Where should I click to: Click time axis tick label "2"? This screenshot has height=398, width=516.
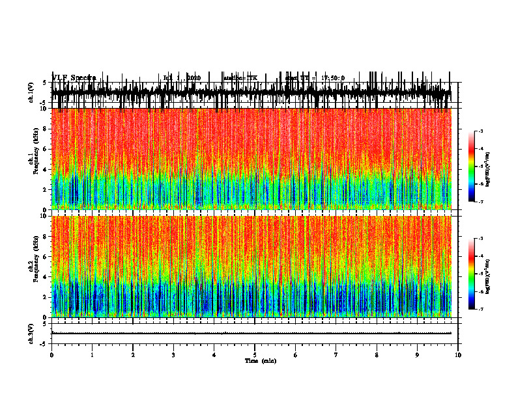click(133, 355)
